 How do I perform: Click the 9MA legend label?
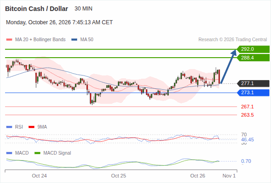point(42,127)
